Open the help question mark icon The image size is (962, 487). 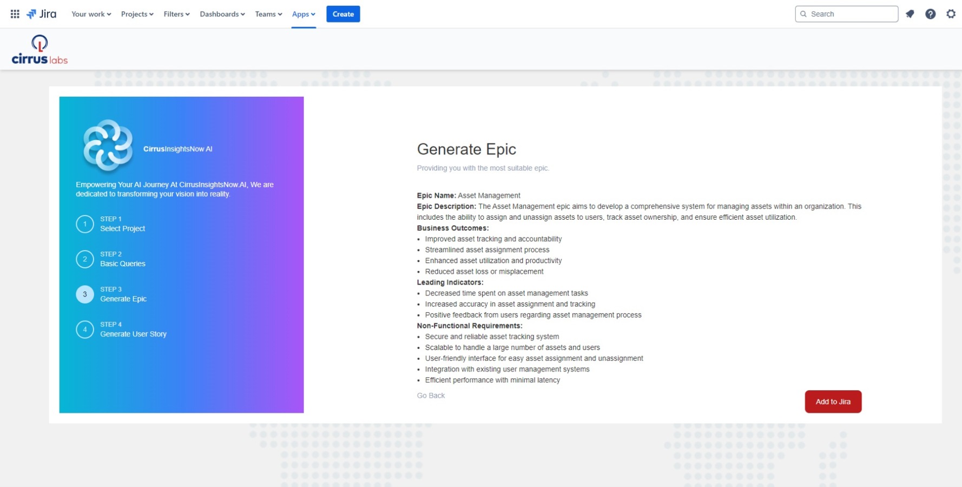[931, 14]
